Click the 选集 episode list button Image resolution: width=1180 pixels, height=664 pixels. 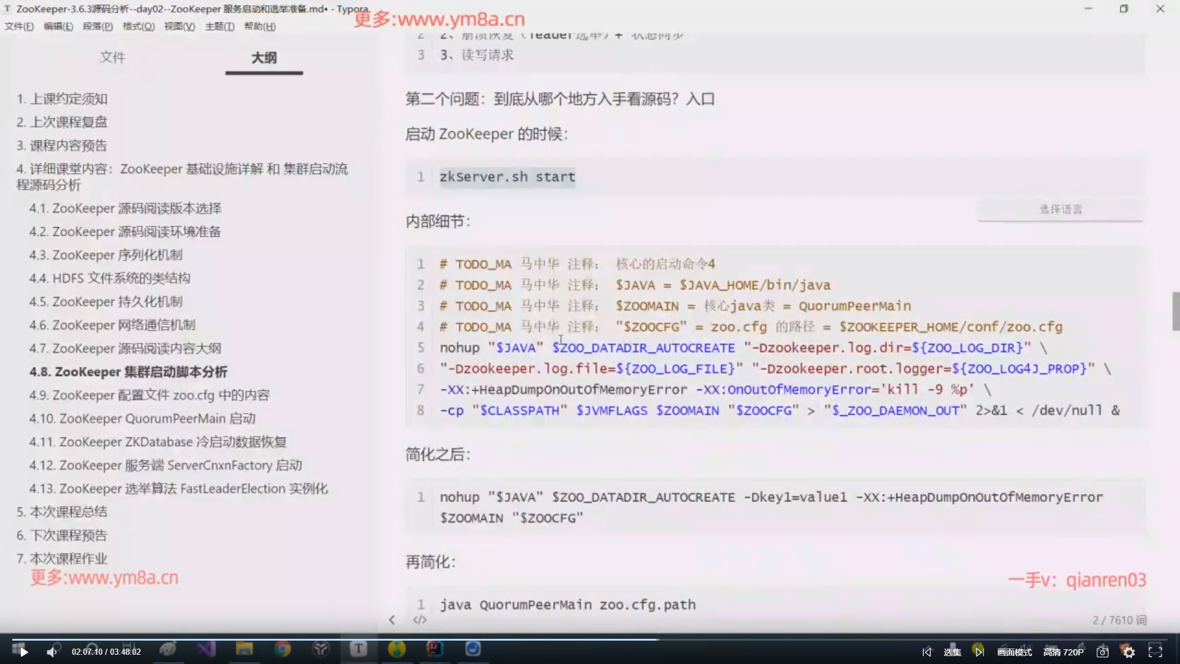[952, 652]
